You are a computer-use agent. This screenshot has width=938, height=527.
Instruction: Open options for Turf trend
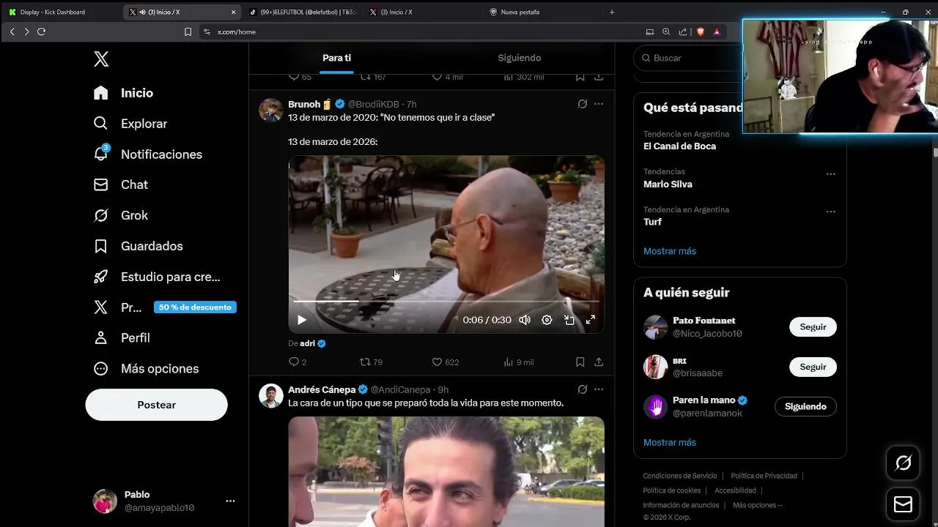830,212
